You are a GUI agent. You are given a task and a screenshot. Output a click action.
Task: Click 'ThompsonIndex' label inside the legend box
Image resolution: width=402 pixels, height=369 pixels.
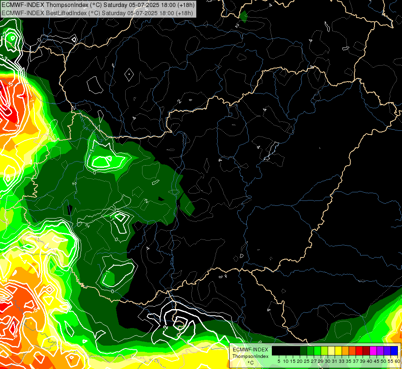pyautogui.click(x=250, y=356)
